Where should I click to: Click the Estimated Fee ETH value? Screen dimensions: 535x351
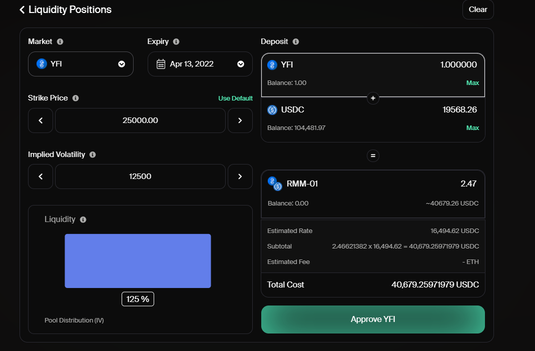tap(470, 261)
